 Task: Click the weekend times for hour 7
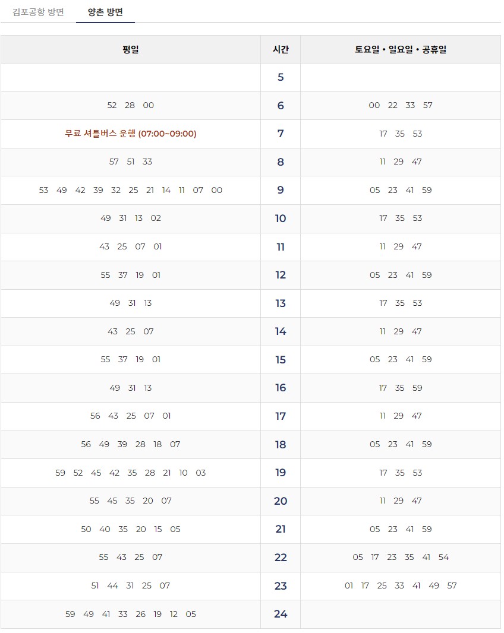click(x=401, y=134)
